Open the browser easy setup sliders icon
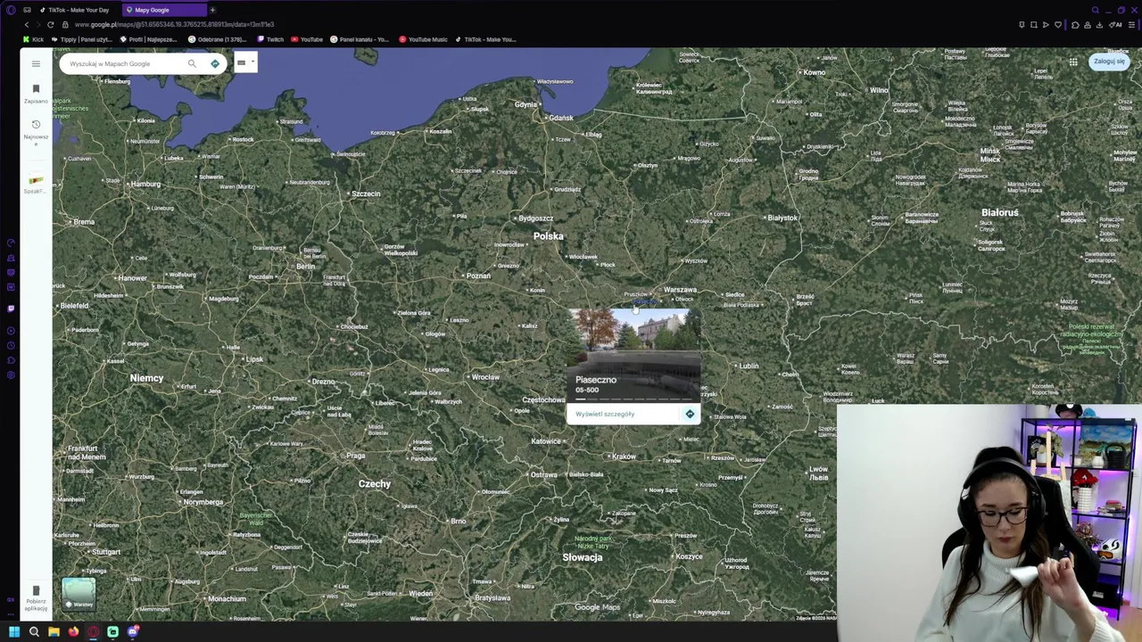The image size is (1142, 642). coord(1130,25)
